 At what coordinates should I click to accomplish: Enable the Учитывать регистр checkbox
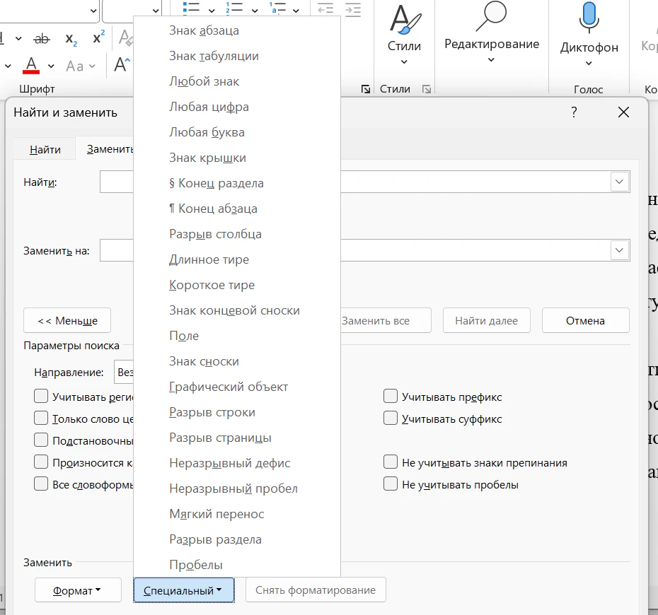pos(41,396)
